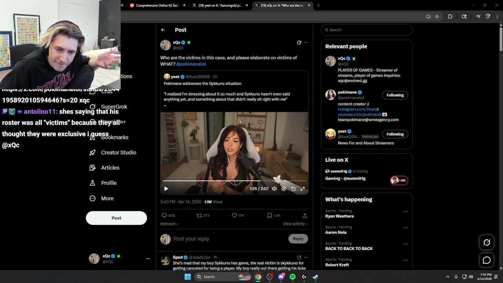Click the taskbar Search box

[x=223, y=277]
